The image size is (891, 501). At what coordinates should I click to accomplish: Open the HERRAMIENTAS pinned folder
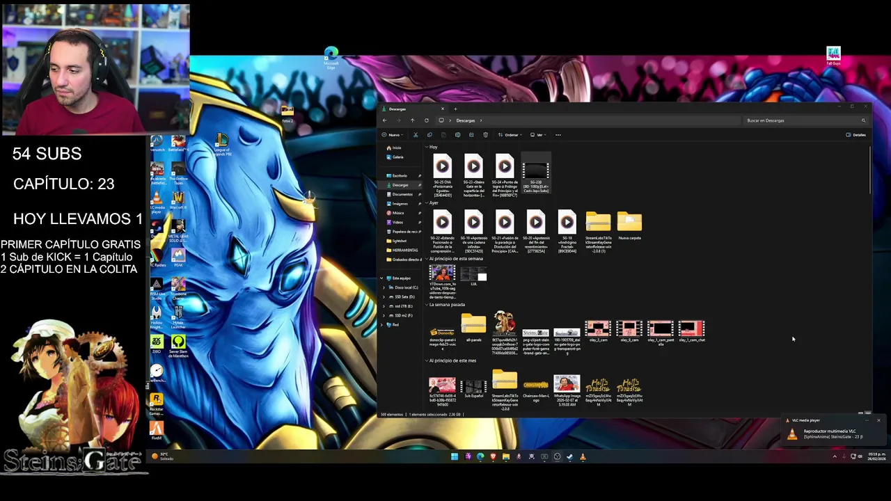pos(402,250)
